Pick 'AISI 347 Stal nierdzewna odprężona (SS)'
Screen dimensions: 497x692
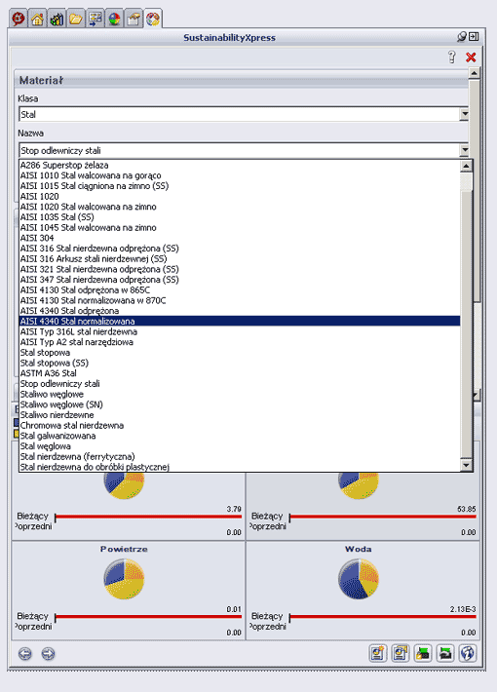240,280
